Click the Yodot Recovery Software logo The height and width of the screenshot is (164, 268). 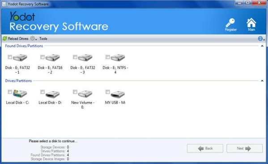point(59,21)
